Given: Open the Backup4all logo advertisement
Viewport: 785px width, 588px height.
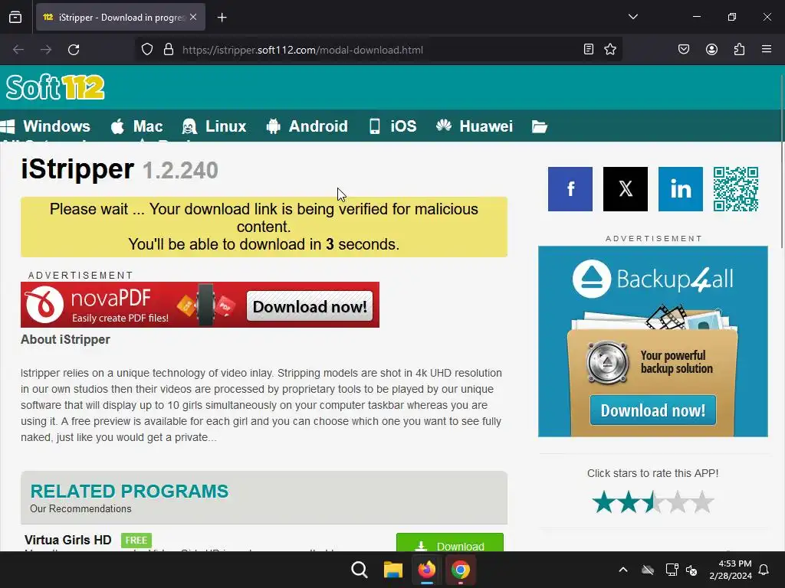Looking at the screenshot, I should [653, 279].
